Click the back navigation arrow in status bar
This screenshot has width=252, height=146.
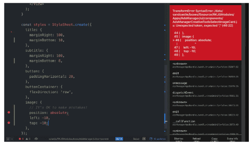(8, 139)
